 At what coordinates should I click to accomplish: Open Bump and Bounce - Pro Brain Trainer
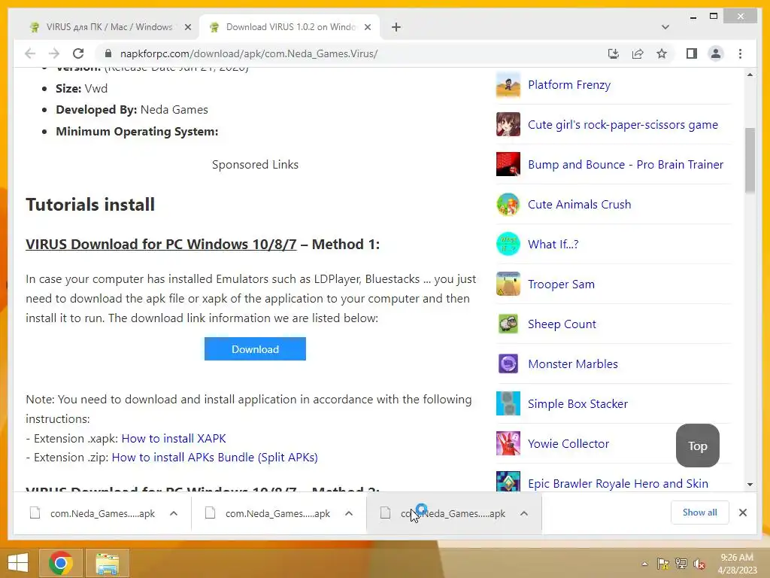point(626,164)
